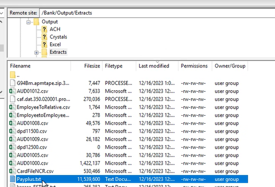Select the Excel folder in tree

(55, 44)
